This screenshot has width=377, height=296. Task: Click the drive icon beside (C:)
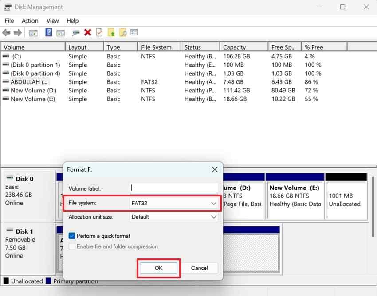pyautogui.click(x=6, y=56)
